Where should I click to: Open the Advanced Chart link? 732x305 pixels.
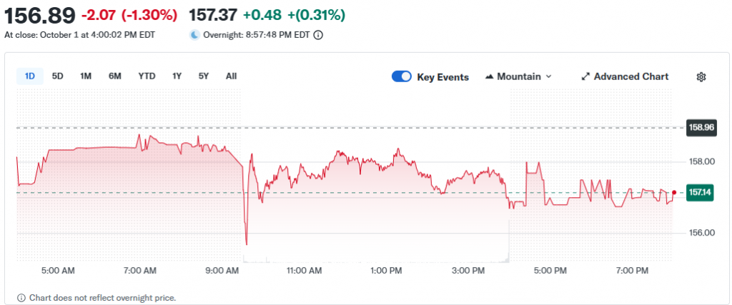pyautogui.click(x=630, y=76)
